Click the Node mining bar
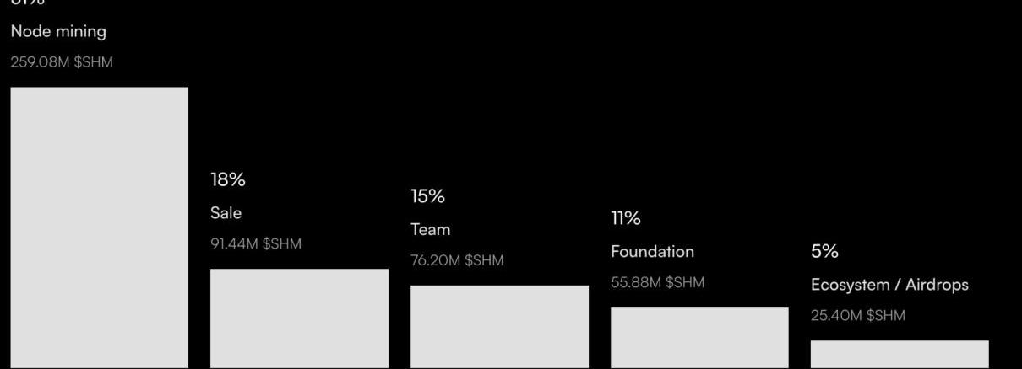The height and width of the screenshot is (369, 1022). pos(99,227)
